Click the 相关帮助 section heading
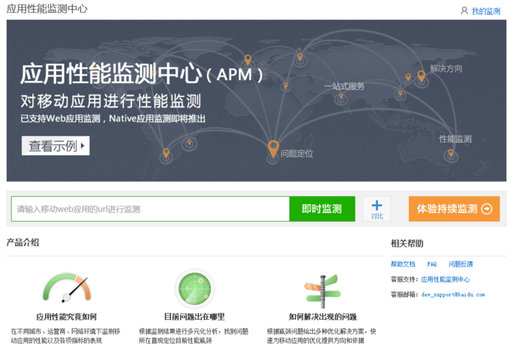This screenshot has width=510, height=352. [x=407, y=243]
